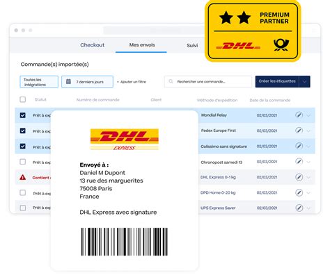
Task: Click DHL Express avec signature text
Action: coord(118,212)
